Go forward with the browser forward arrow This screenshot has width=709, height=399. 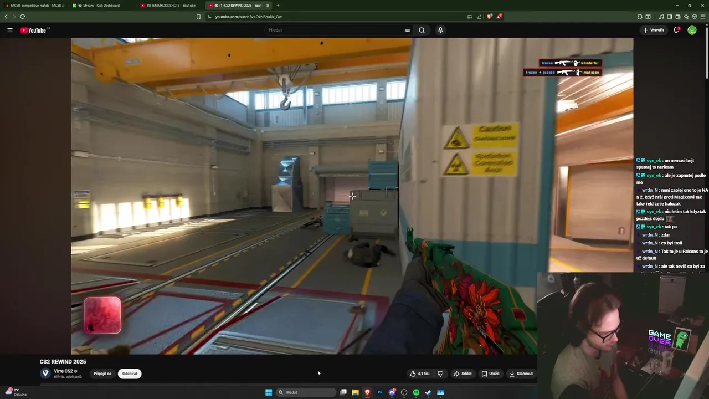14,17
